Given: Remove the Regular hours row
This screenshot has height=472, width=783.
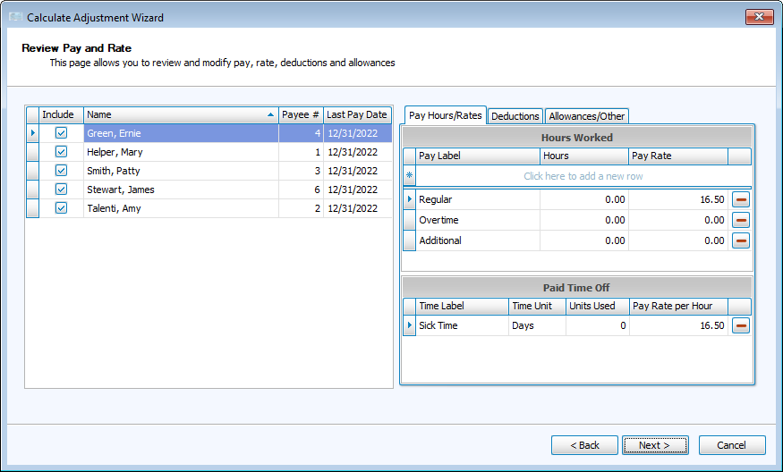Looking at the screenshot, I should tap(741, 199).
